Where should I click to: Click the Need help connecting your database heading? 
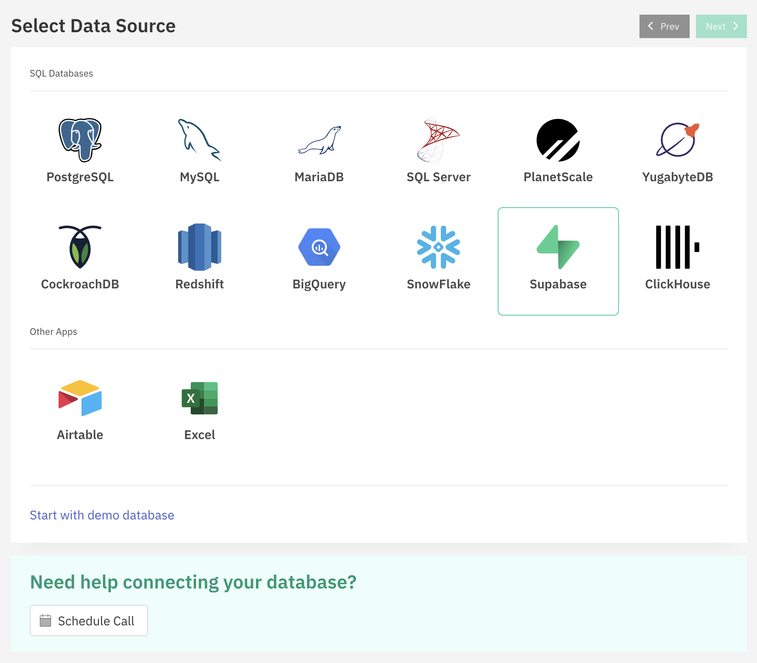(193, 582)
